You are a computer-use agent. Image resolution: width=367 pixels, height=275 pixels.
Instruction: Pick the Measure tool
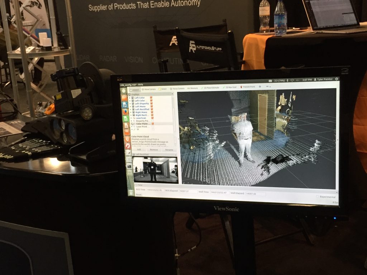point(192,88)
